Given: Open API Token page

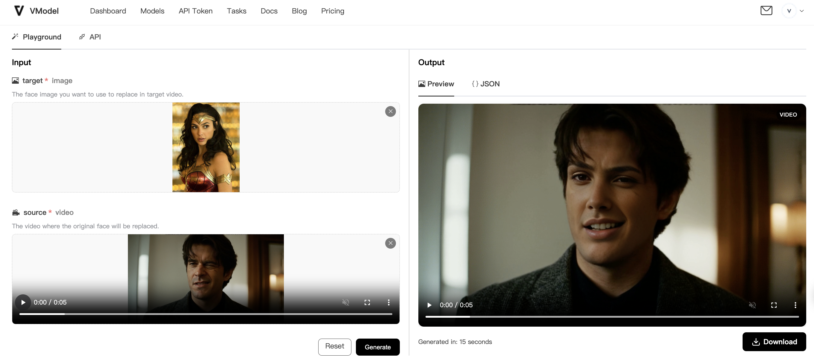Looking at the screenshot, I should [x=195, y=11].
